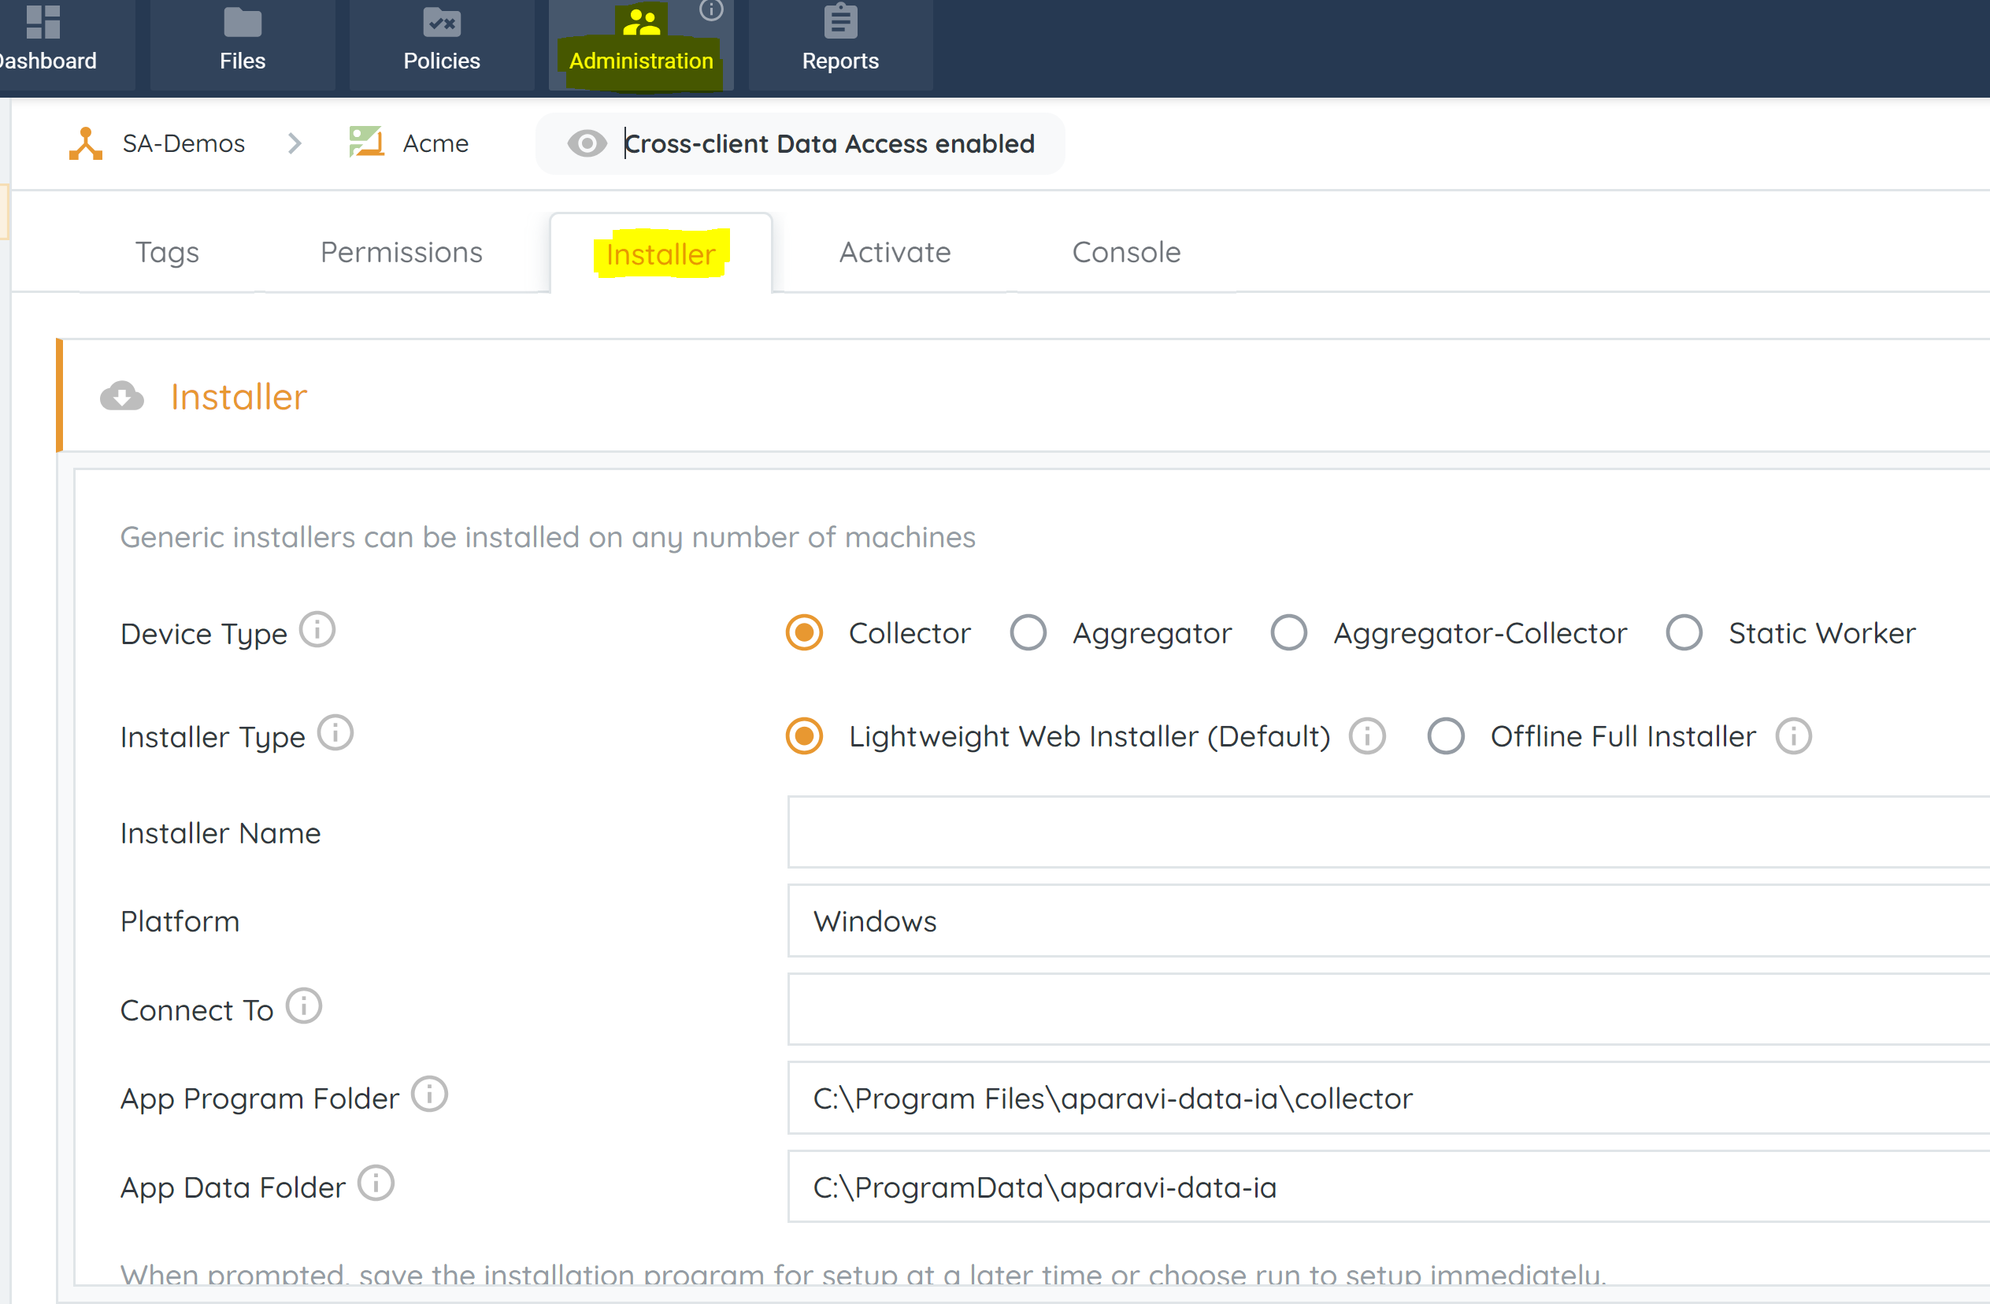Click the Installer Type info icon
Viewport: 1990px width, 1304px height.
click(335, 733)
